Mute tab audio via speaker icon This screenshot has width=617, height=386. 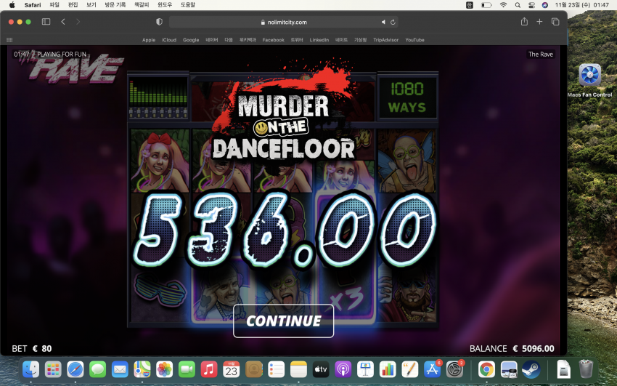[383, 22]
